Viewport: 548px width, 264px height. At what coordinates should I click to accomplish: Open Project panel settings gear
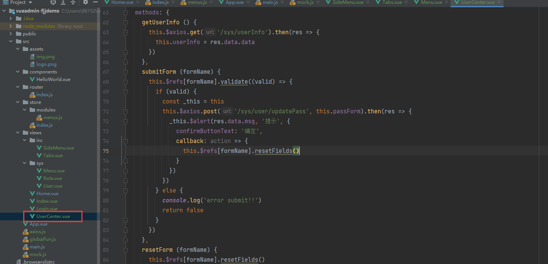[x=86, y=2]
